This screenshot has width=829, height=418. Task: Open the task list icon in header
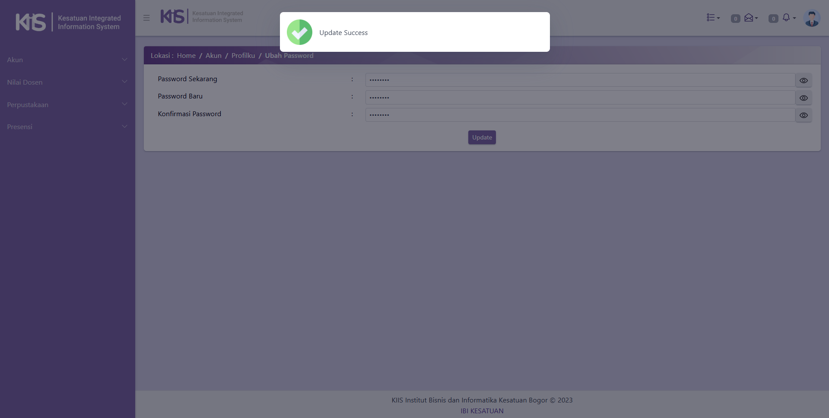(x=712, y=18)
